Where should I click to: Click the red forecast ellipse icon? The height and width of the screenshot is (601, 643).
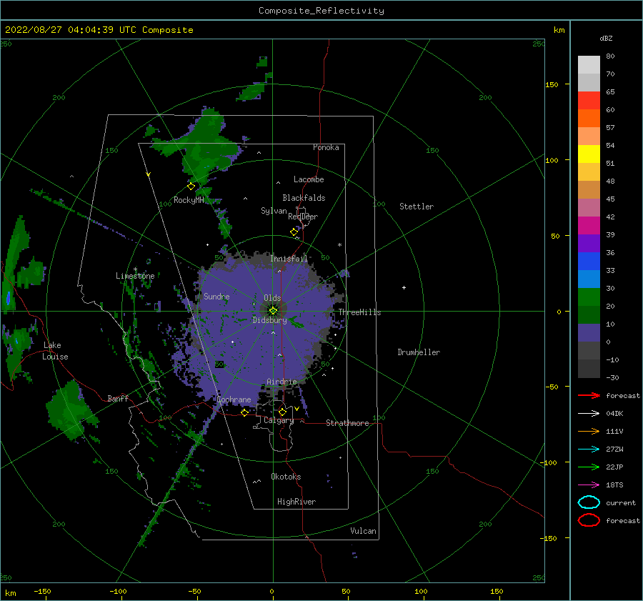[x=589, y=520]
